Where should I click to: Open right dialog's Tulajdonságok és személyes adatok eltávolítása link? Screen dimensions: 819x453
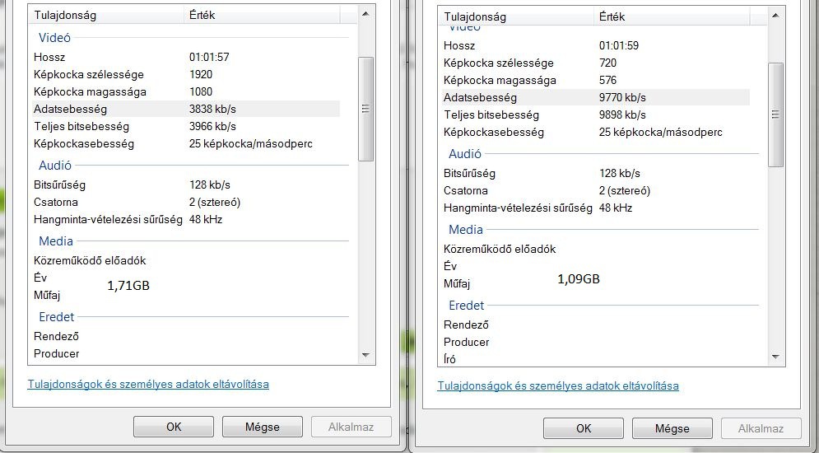[558, 385]
